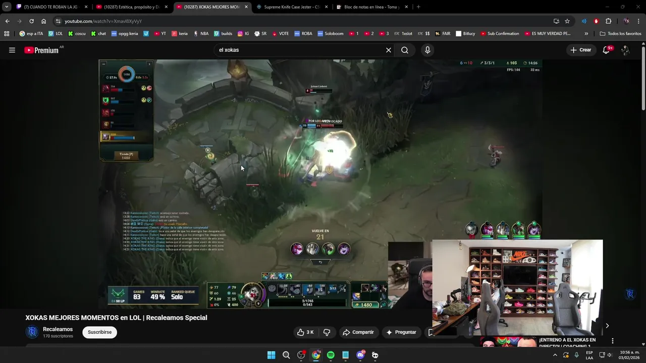Screen dimensions: 646x363
Task: Click the search magnifier button
Action: point(405,50)
